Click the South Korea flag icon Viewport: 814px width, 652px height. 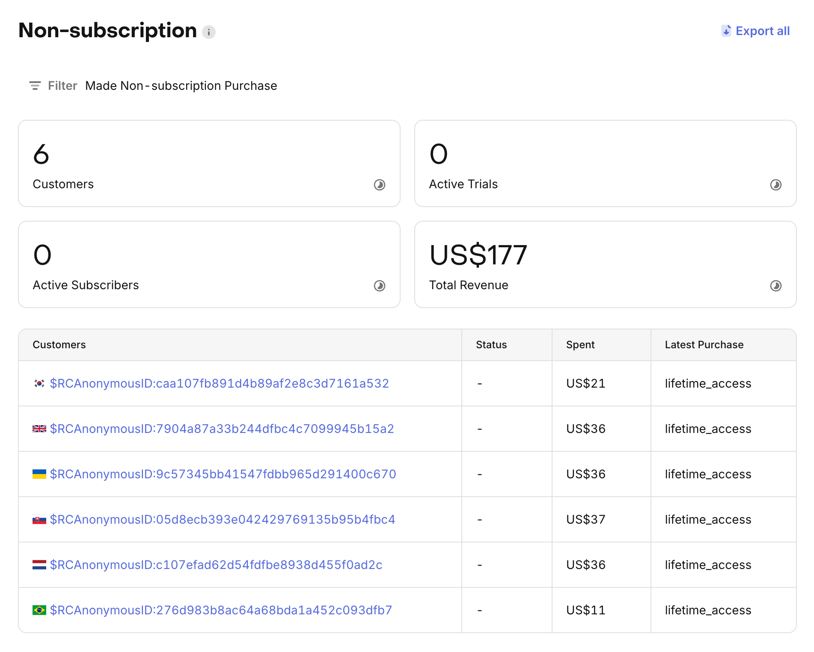coord(39,383)
